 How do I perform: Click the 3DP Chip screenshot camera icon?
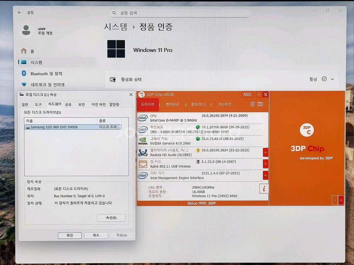tap(260, 104)
